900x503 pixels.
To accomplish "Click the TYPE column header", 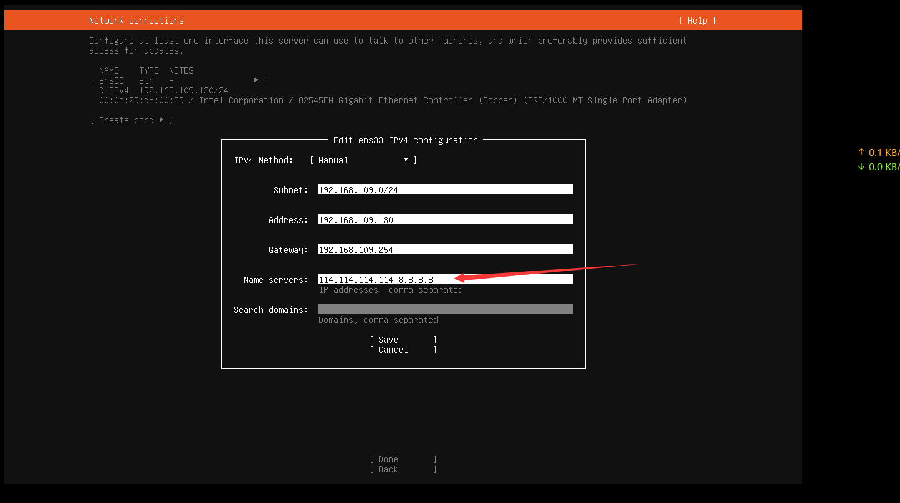I will (x=149, y=70).
